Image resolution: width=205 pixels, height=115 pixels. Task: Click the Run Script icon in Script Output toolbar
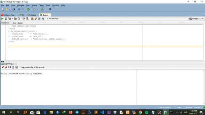16,67
